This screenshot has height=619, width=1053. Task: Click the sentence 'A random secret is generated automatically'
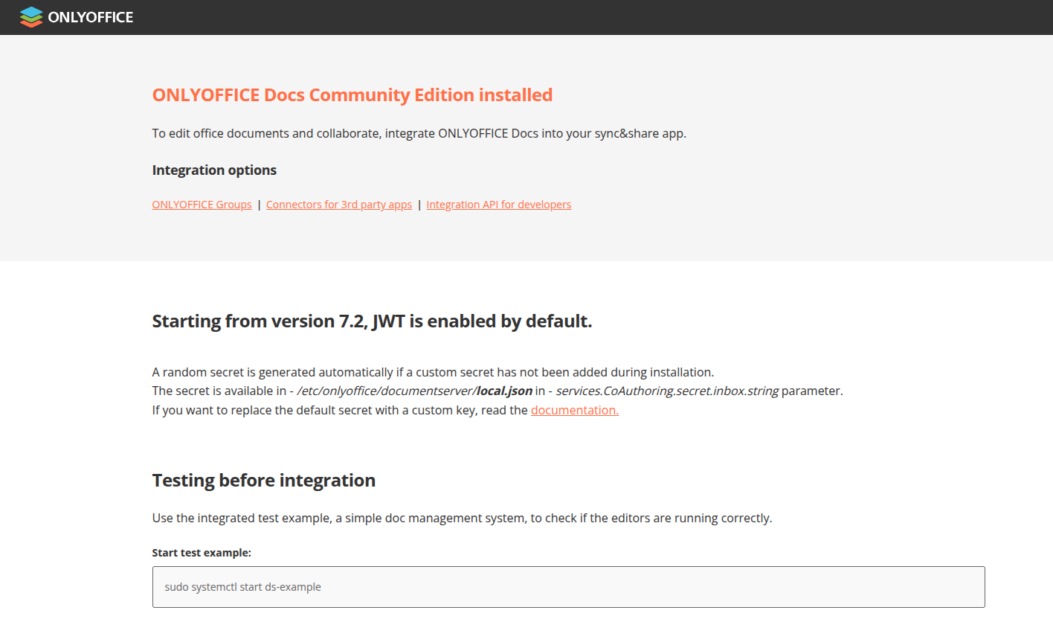[433, 372]
